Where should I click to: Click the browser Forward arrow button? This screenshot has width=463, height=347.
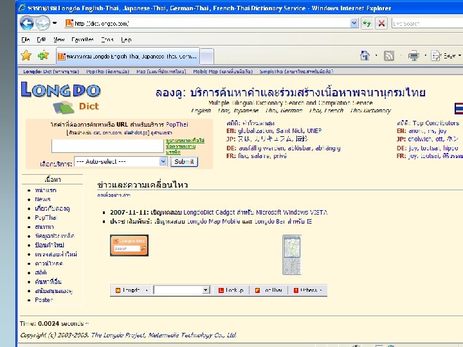(x=43, y=23)
